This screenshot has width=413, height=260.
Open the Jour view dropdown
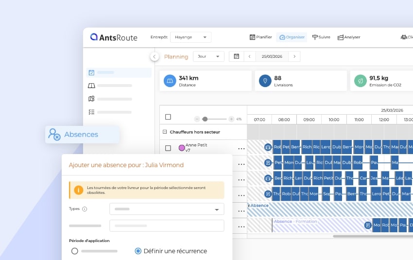pos(208,56)
